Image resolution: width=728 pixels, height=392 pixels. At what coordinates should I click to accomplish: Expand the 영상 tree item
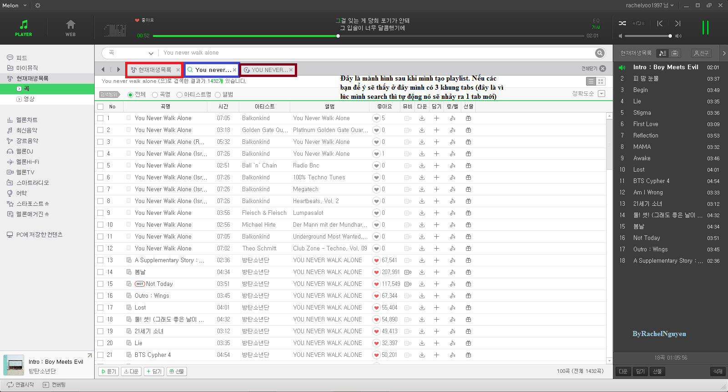(x=19, y=99)
